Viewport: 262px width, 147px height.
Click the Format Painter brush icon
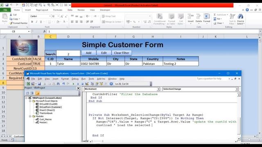(x=11, y=23)
